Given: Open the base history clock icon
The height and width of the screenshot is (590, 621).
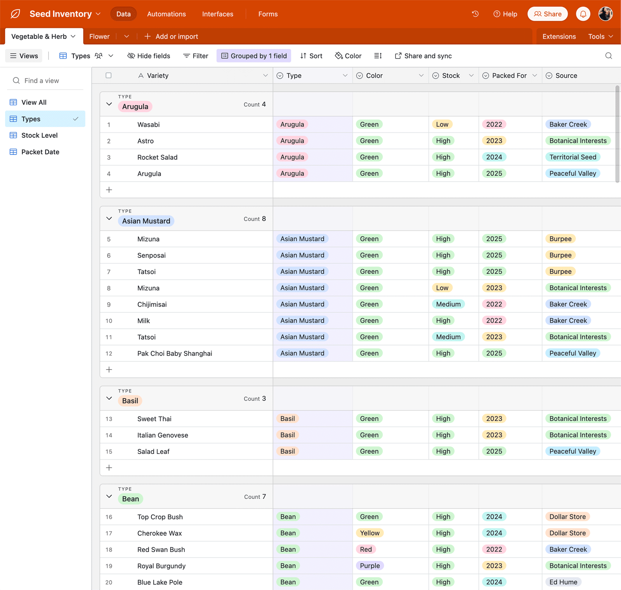Looking at the screenshot, I should click(x=475, y=14).
